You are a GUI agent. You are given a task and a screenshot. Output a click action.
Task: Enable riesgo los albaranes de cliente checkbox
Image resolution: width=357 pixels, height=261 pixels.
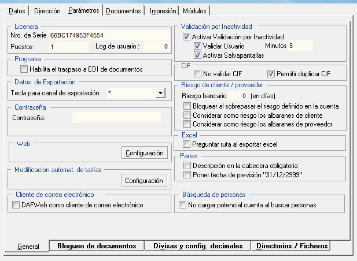[187, 115]
